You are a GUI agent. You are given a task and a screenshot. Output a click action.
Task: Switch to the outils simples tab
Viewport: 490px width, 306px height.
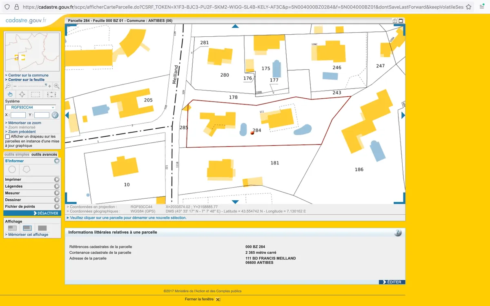17,155
